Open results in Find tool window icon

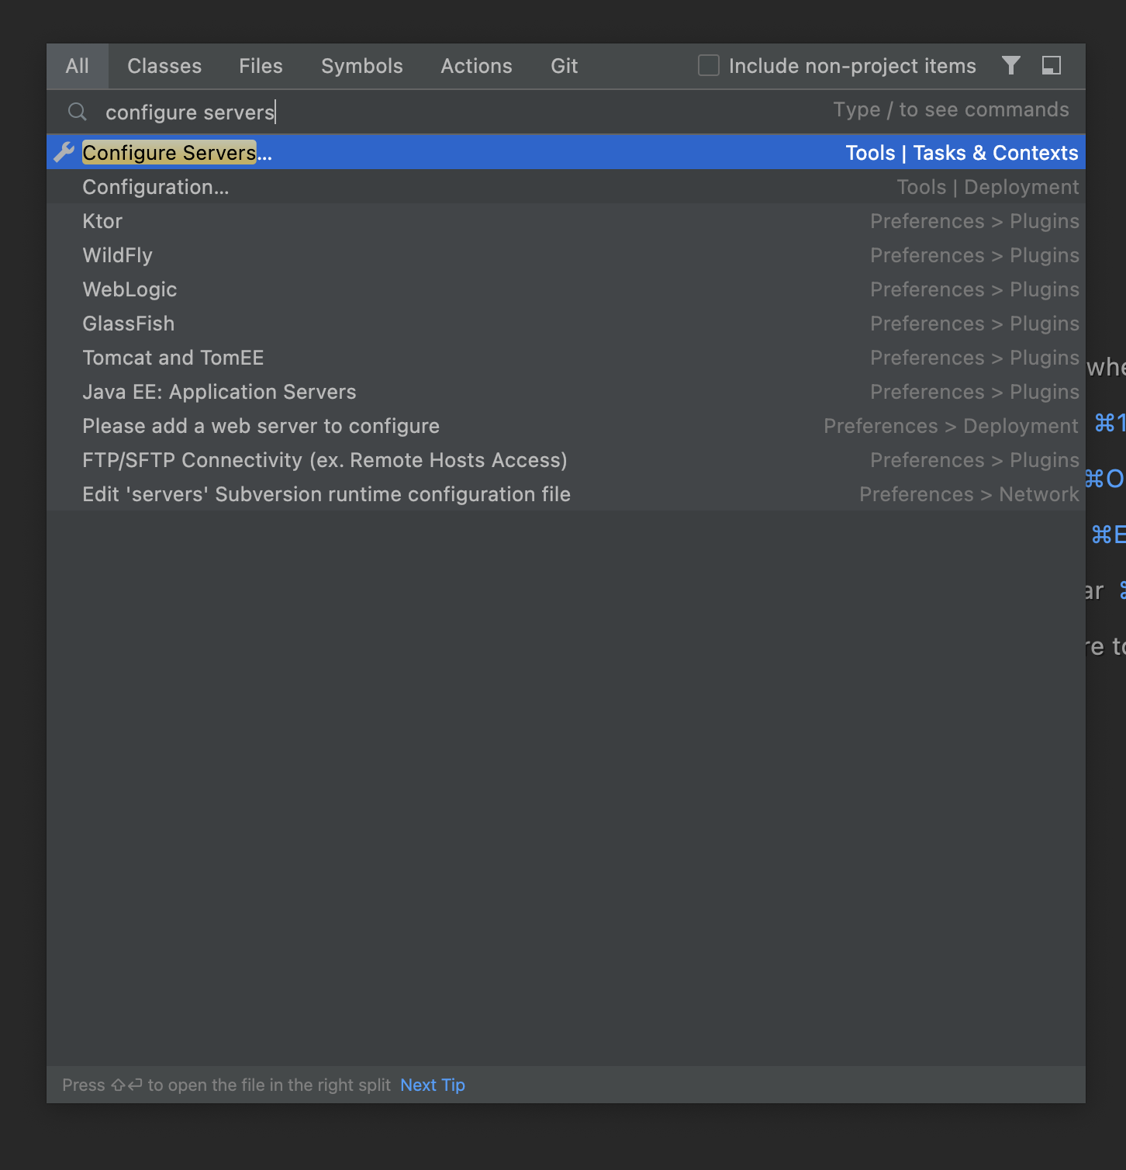click(x=1052, y=66)
